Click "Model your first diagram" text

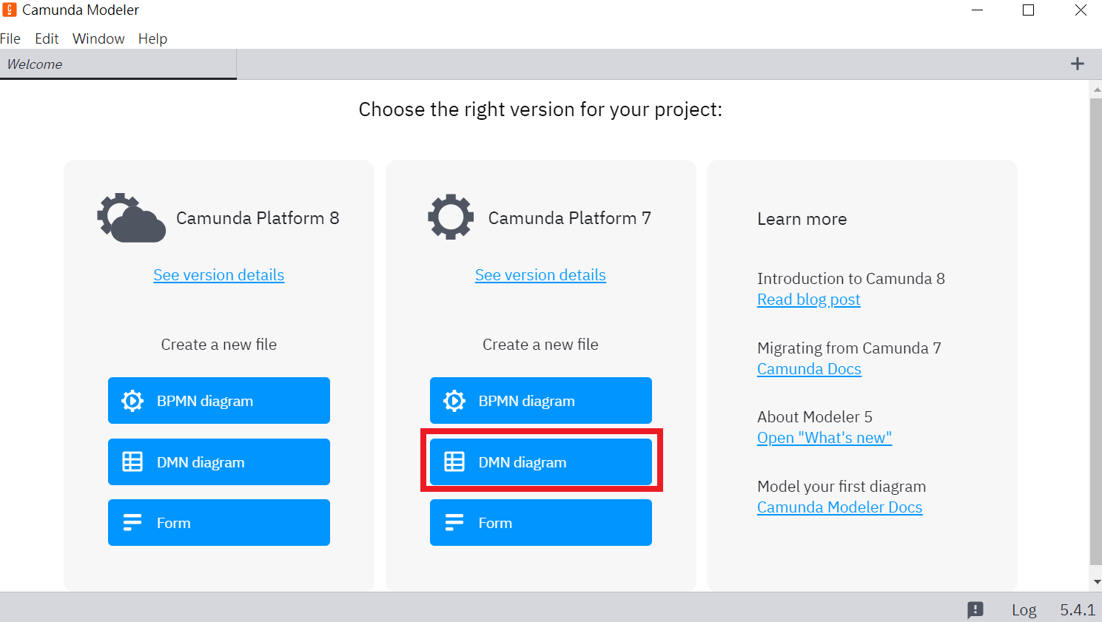pyautogui.click(x=841, y=487)
